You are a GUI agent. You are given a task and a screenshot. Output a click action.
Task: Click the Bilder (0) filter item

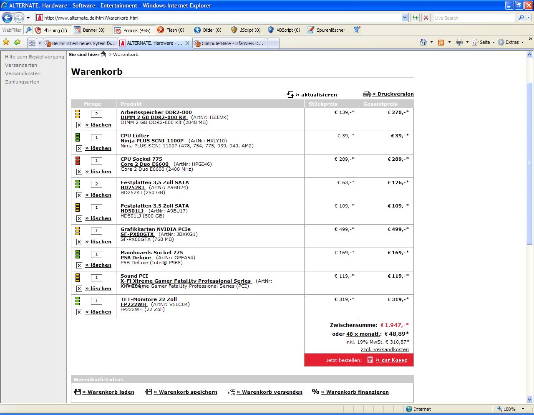(208, 30)
